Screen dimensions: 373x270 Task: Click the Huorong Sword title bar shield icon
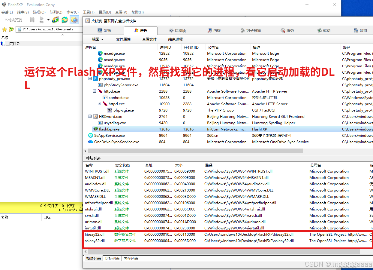[88, 21]
